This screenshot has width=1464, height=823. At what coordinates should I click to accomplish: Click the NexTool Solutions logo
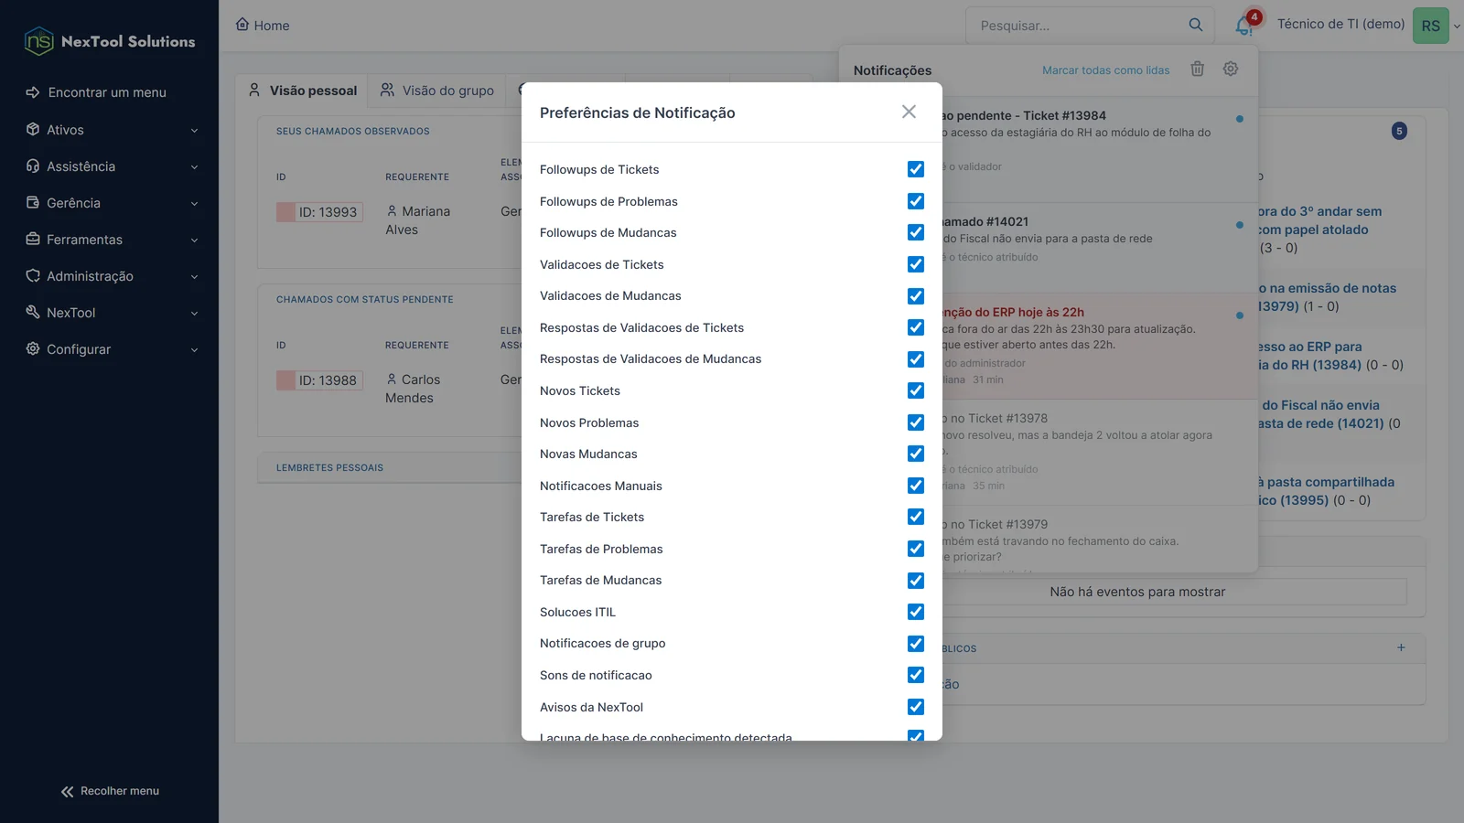click(110, 41)
